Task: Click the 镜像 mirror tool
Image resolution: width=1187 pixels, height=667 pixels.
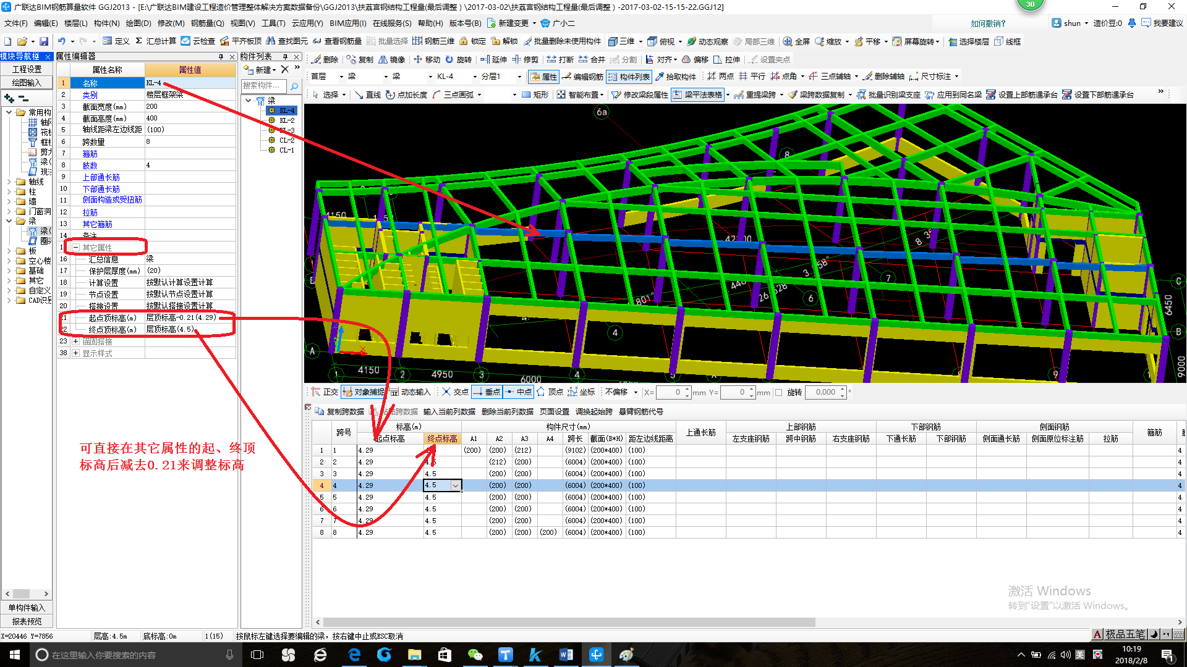Action: coord(391,59)
